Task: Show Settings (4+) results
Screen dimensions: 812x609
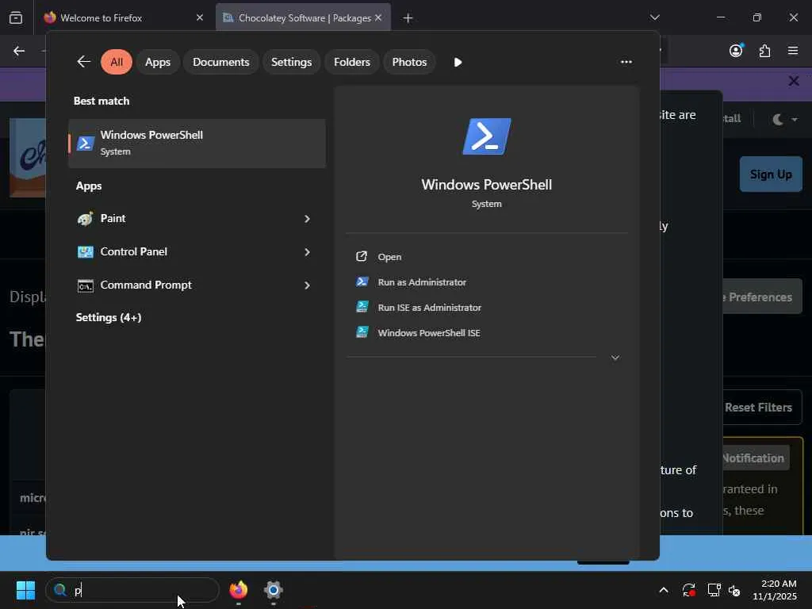Action: [109, 317]
